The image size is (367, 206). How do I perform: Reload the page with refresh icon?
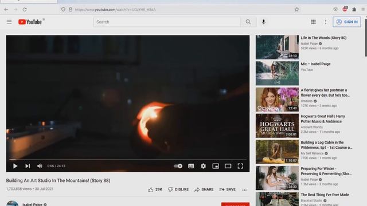25,10
